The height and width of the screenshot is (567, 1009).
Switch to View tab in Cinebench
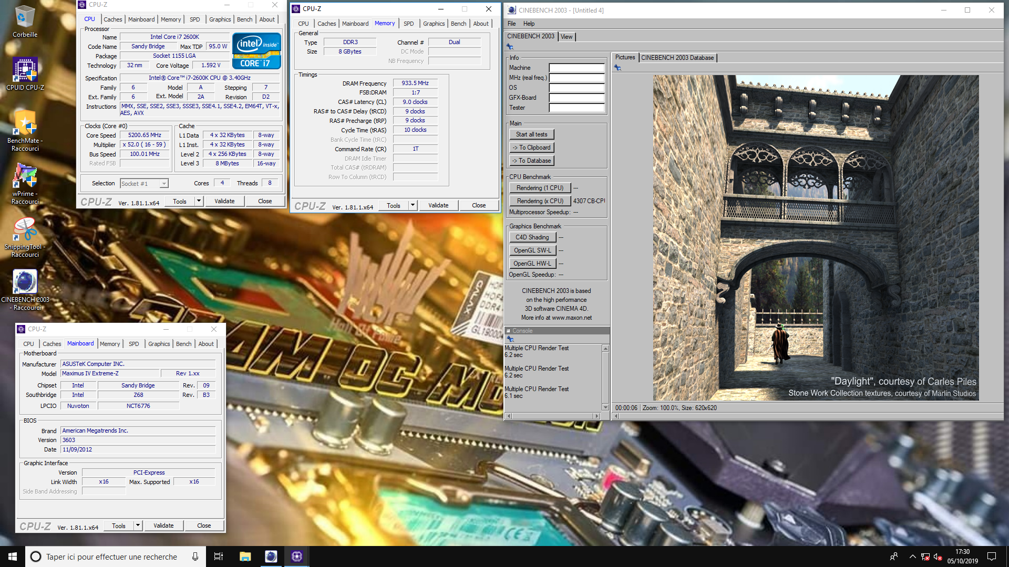tap(567, 37)
